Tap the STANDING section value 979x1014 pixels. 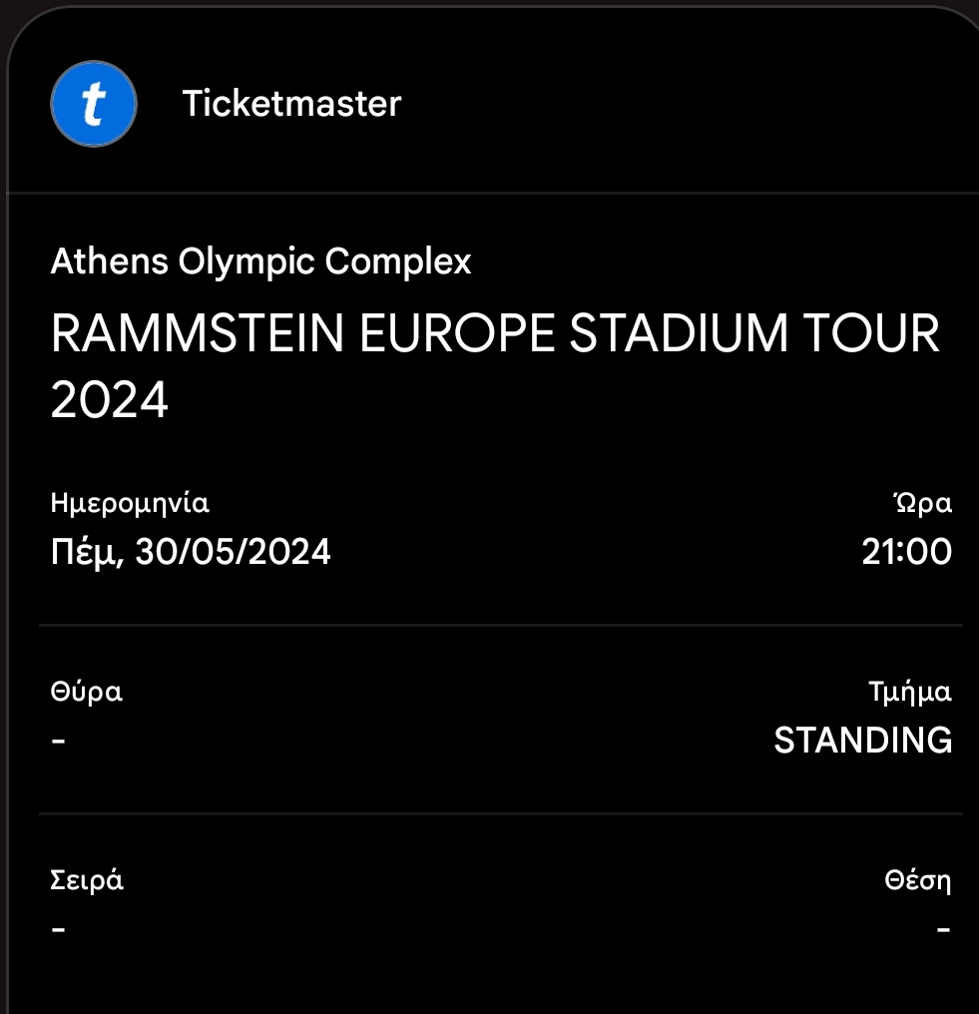click(x=862, y=741)
